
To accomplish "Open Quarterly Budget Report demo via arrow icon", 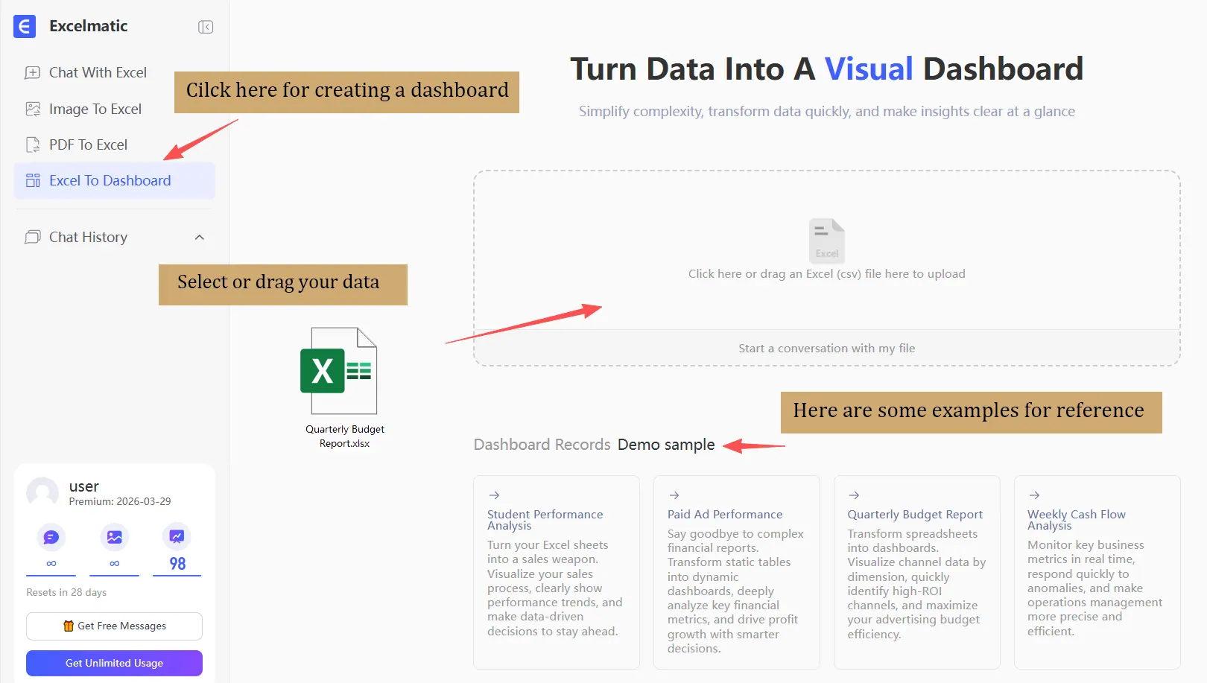I will pyautogui.click(x=854, y=495).
